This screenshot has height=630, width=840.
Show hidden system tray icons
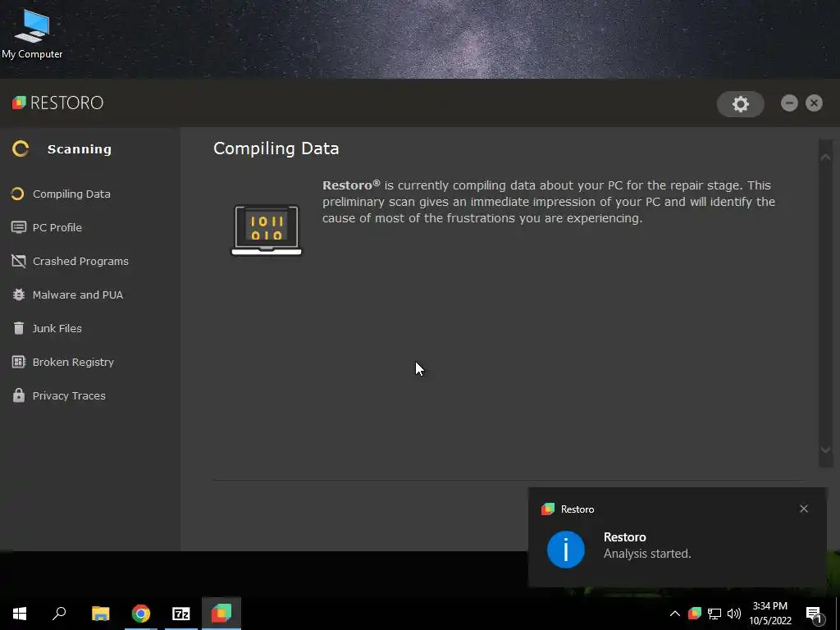tap(675, 614)
